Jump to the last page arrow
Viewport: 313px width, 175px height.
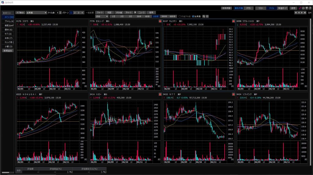click(x=305, y=12)
